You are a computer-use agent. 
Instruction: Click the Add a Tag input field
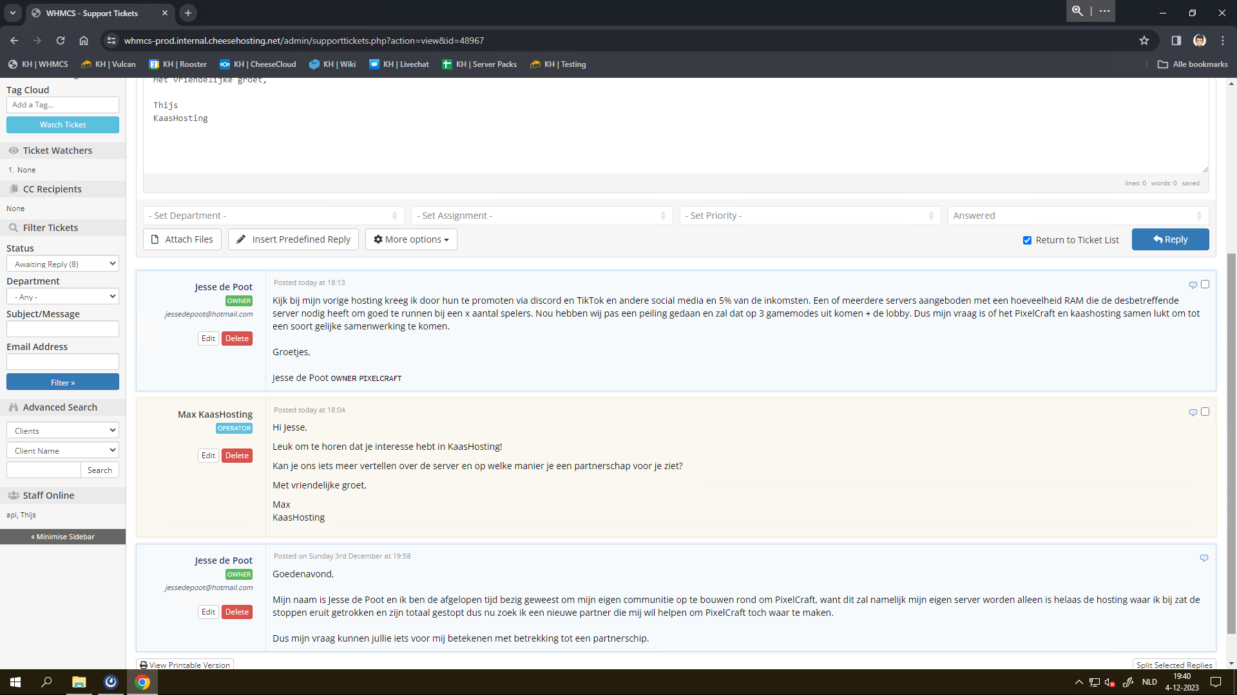coord(62,105)
